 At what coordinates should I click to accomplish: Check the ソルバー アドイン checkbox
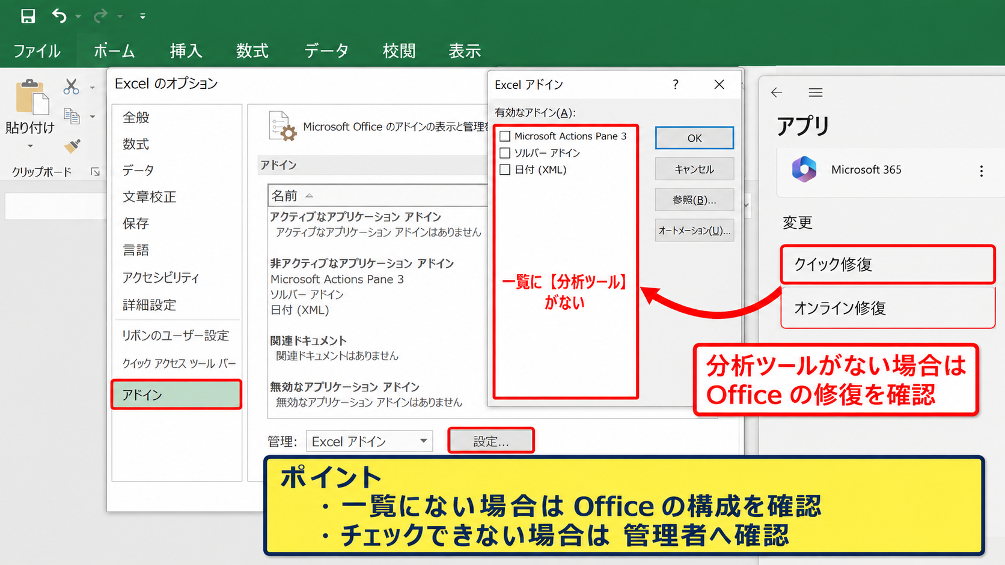[x=505, y=153]
